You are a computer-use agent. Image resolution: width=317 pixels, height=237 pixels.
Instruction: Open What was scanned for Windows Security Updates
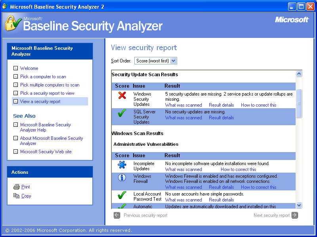click(183, 105)
